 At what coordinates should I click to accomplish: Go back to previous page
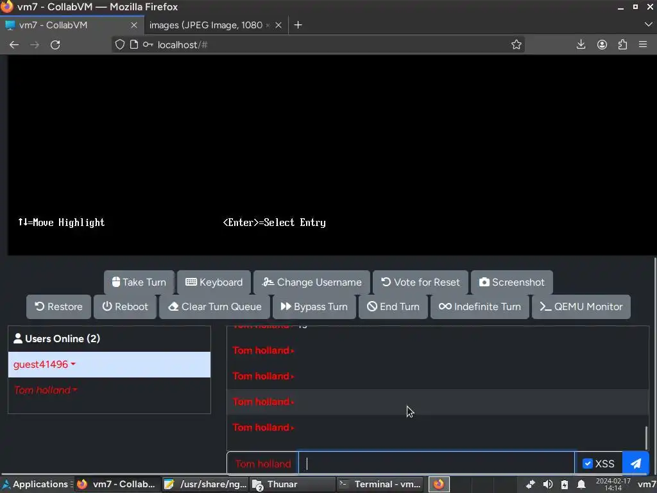(14, 45)
